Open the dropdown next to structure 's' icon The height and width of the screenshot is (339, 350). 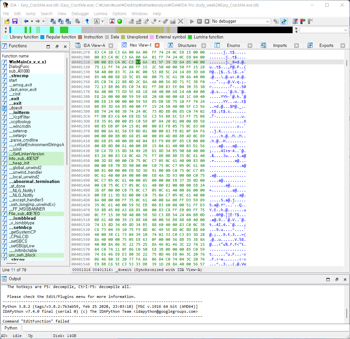[159, 21]
